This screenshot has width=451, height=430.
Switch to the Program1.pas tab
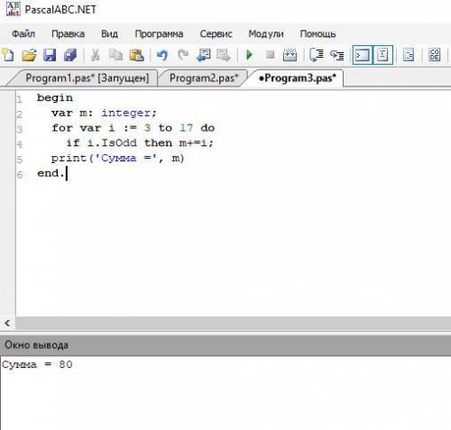coord(87,78)
